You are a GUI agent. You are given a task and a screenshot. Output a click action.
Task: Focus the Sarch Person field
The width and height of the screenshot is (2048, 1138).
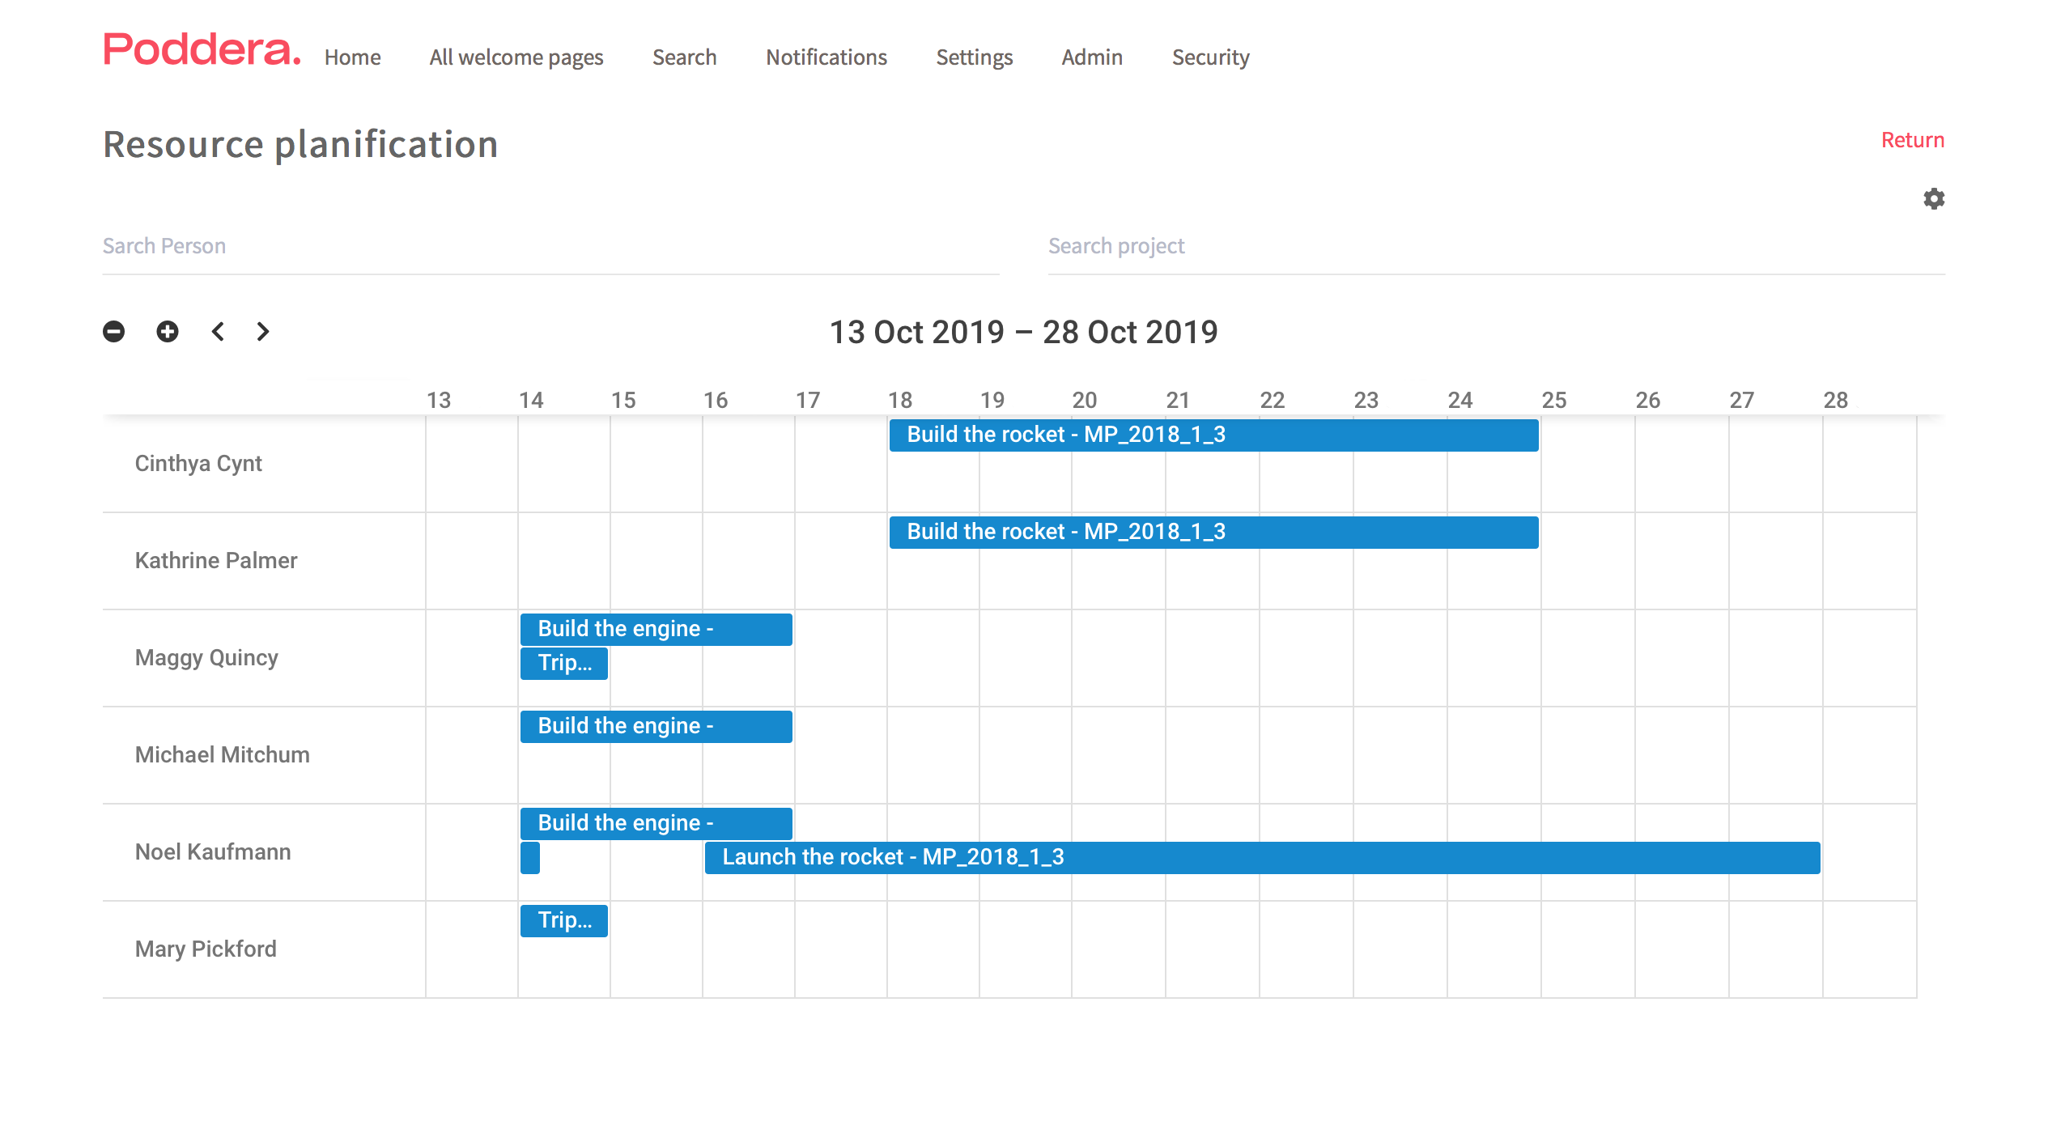[550, 246]
